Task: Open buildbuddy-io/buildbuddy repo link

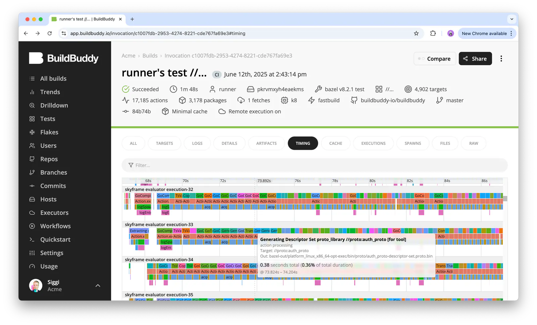Action: (388, 100)
